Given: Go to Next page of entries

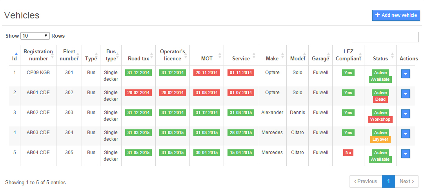Looking at the screenshot, I should coord(406,181).
